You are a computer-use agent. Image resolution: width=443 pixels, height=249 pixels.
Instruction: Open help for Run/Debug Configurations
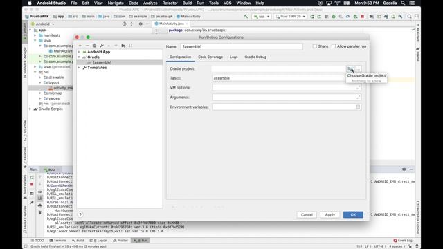pos(80,215)
